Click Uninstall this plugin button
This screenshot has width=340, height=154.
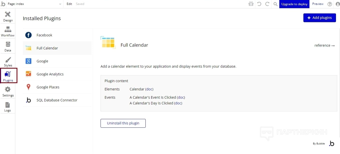[x=123, y=123]
